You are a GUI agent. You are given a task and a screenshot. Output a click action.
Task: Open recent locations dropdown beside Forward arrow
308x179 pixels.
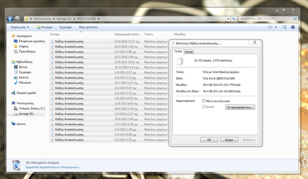point(22,19)
